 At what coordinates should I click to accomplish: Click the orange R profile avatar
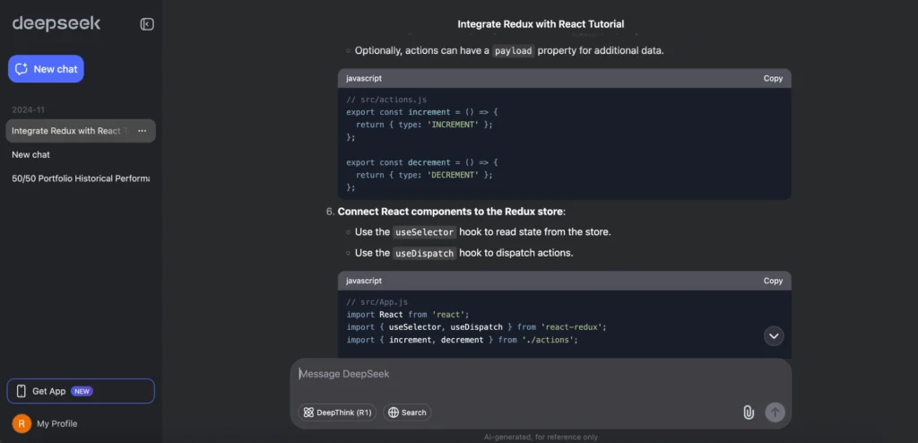22,423
